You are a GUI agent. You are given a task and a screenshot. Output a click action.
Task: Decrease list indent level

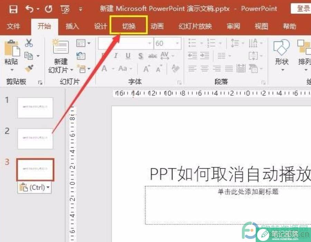coord(192,56)
